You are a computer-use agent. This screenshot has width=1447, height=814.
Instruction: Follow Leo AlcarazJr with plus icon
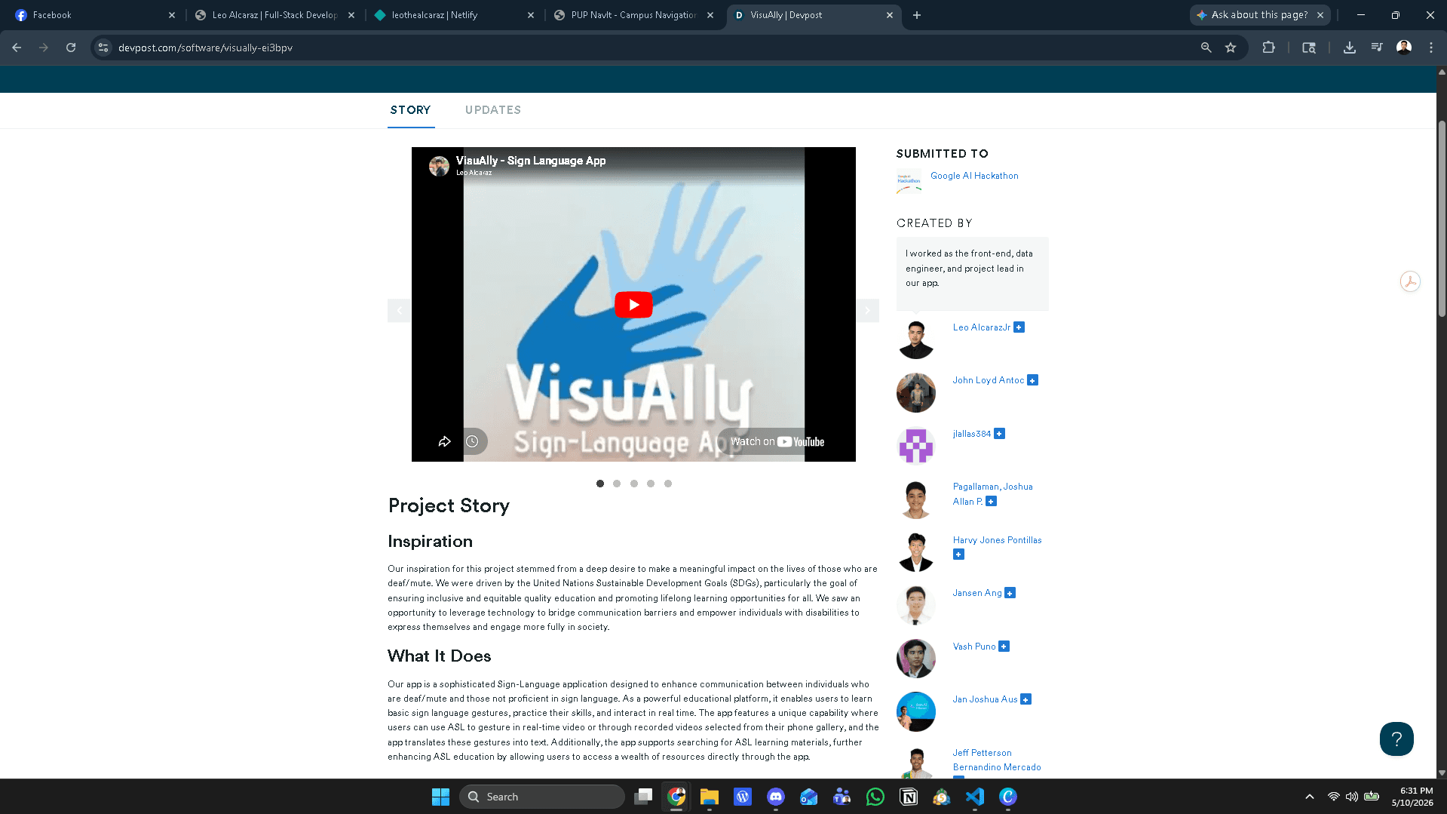point(1019,327)
